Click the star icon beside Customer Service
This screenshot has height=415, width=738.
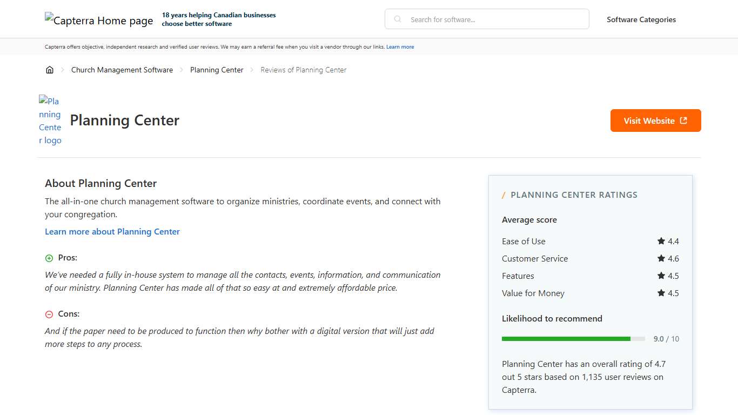click(x=660, y=258)
